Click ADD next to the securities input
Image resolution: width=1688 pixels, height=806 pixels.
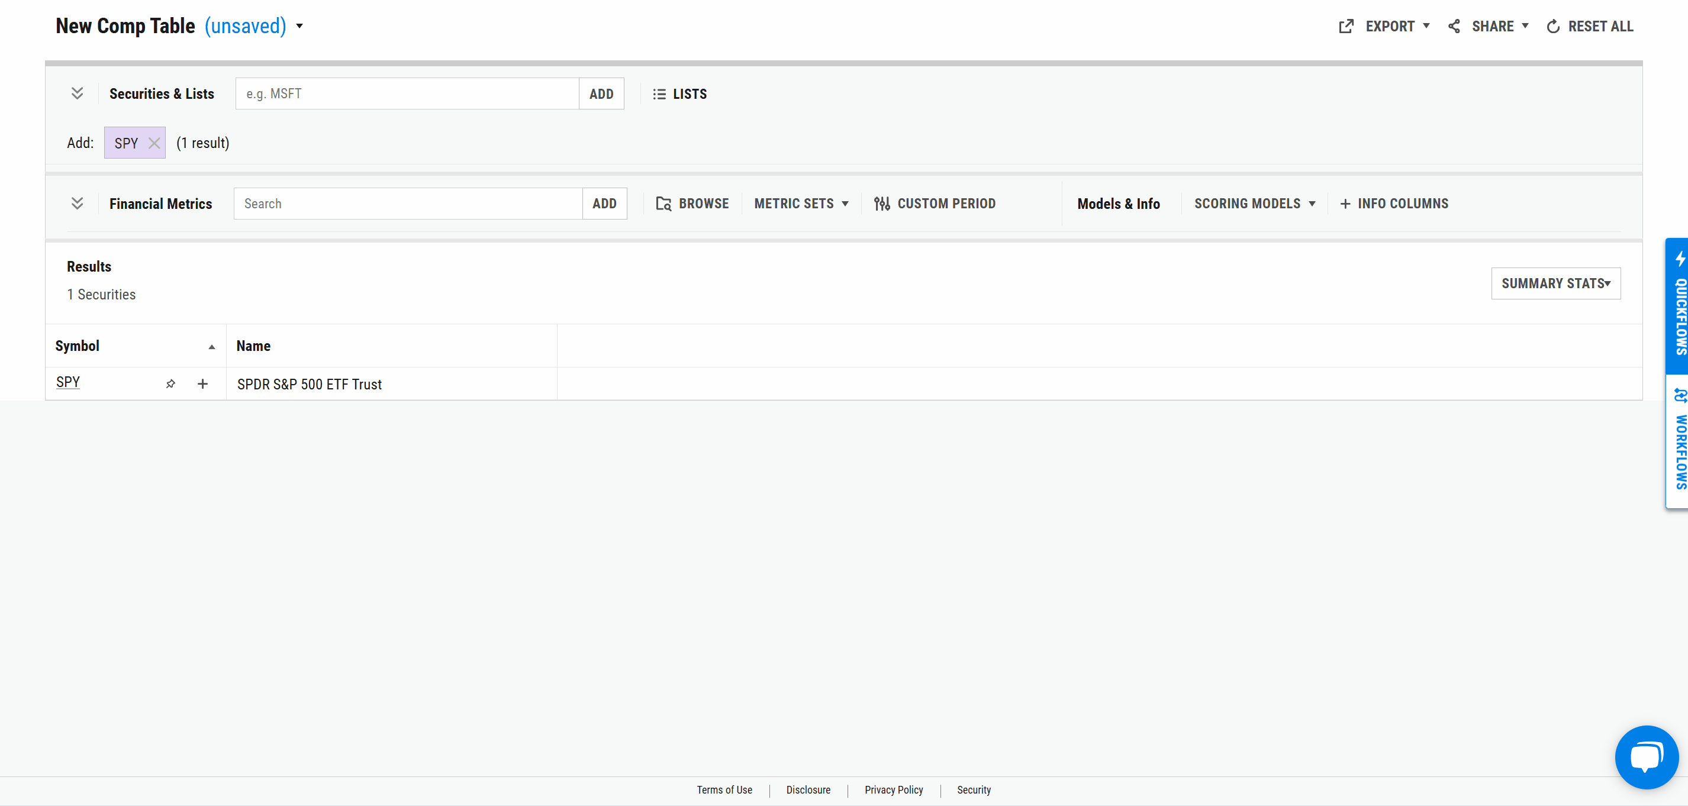click(x=601, y=94)
